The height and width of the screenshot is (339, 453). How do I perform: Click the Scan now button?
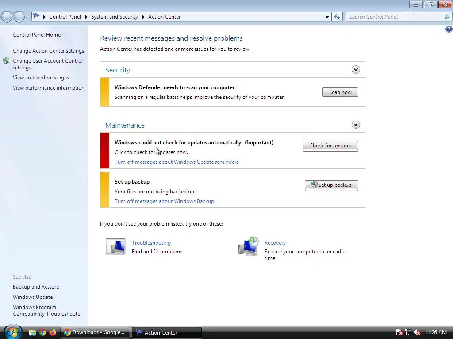(x=340, y=92)
